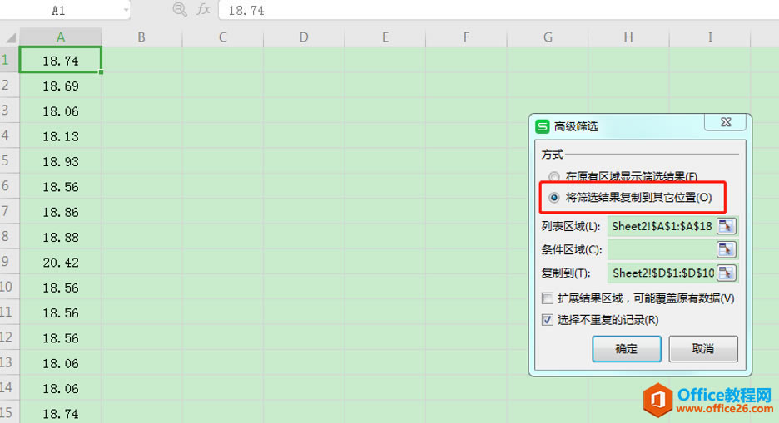This screenshot has height=423, width=779.
Task: Click cell A10 in row 10
Action: point(61,287)
